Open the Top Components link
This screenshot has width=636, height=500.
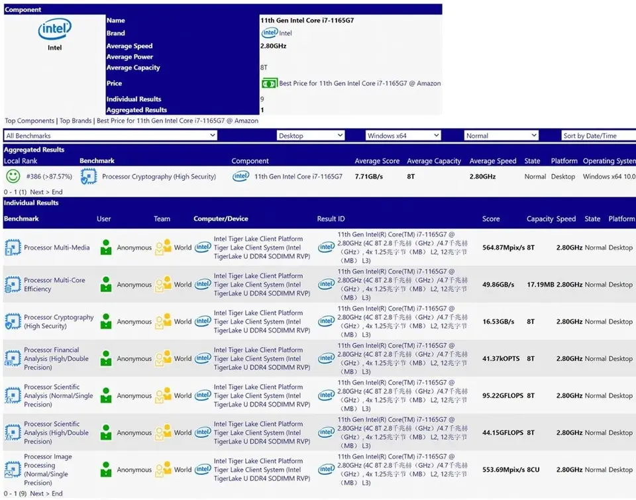(x=30, y=121)
